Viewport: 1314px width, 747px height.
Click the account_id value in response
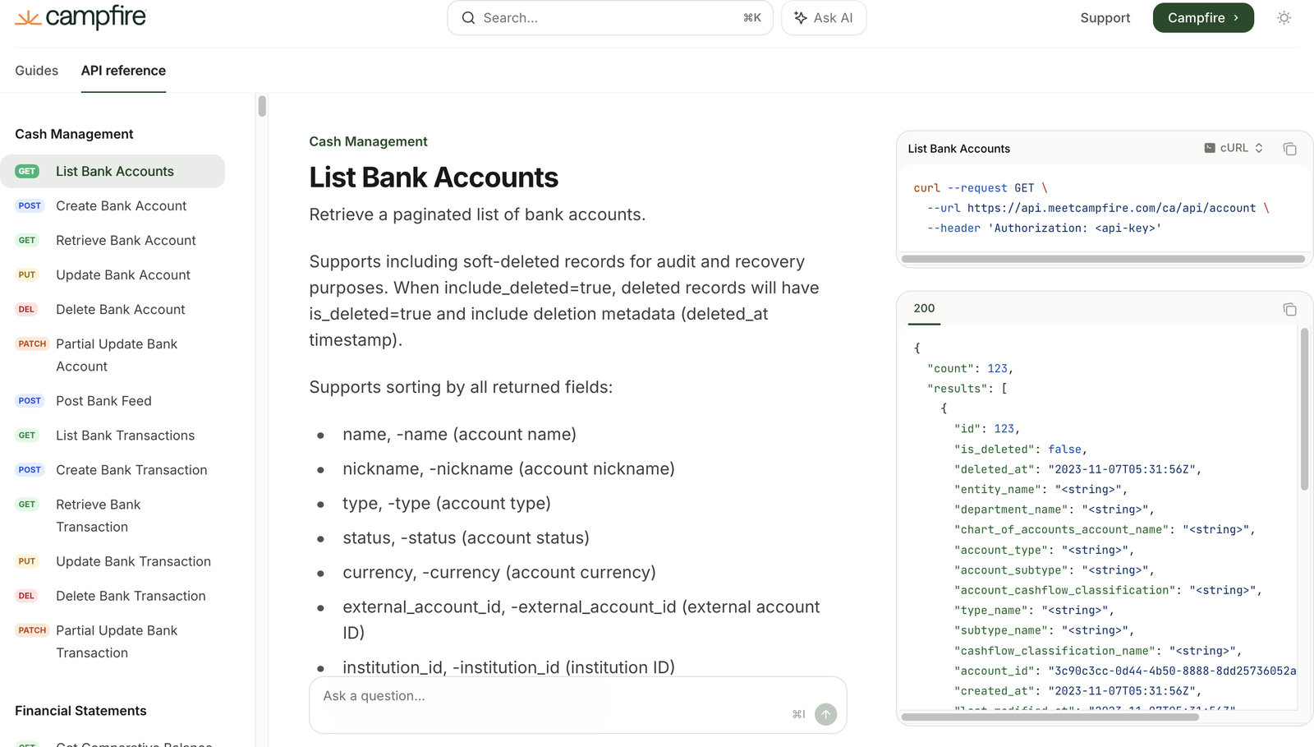coord(1172,671)
